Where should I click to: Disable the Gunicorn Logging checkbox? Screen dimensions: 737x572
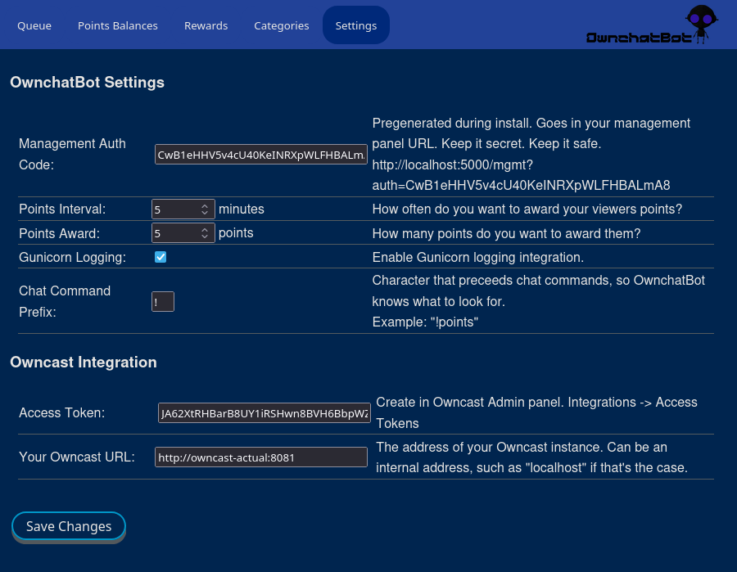coord(161,257)
